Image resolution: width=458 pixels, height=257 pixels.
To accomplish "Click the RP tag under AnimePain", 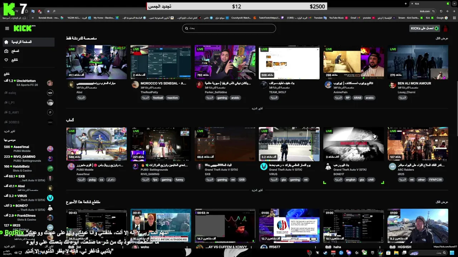I will point(347,98).
